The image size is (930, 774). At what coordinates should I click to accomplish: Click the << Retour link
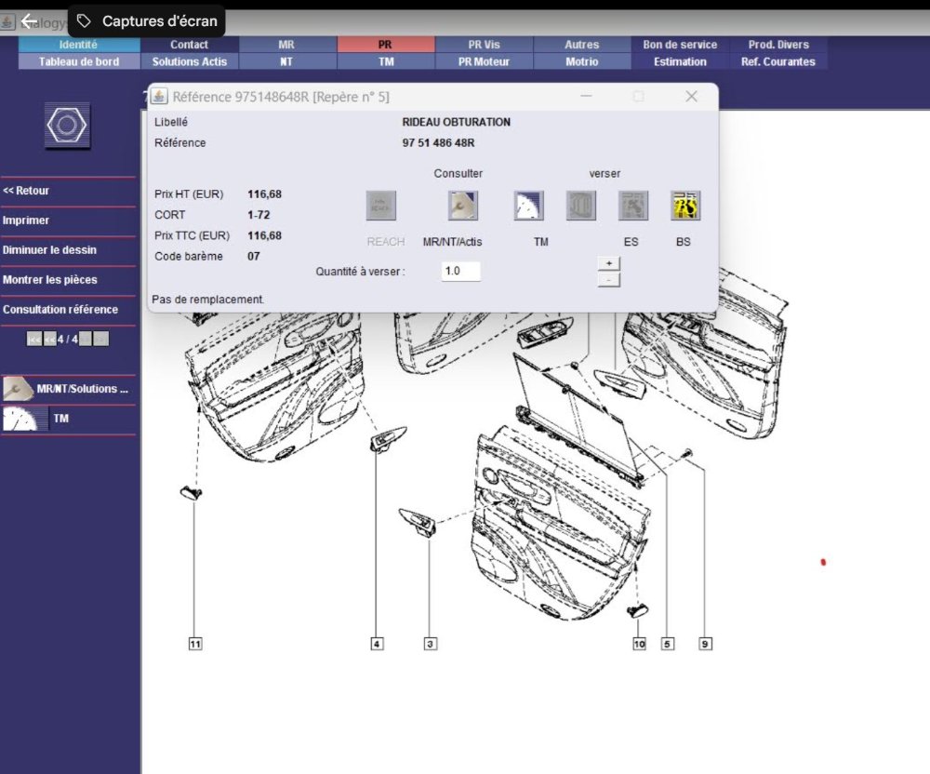pos(26,191)
